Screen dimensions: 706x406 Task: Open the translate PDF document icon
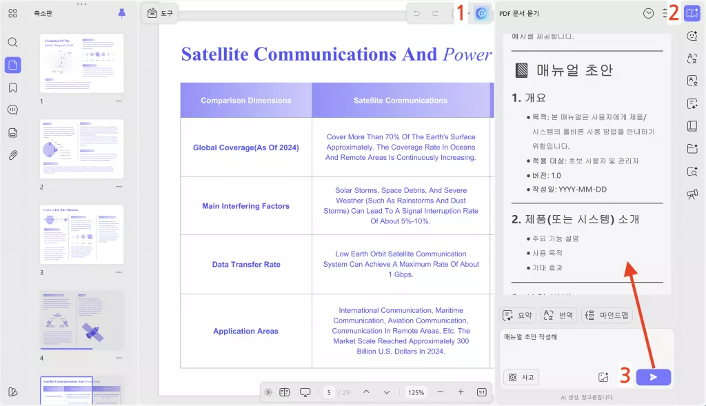[x=692, y=81]
